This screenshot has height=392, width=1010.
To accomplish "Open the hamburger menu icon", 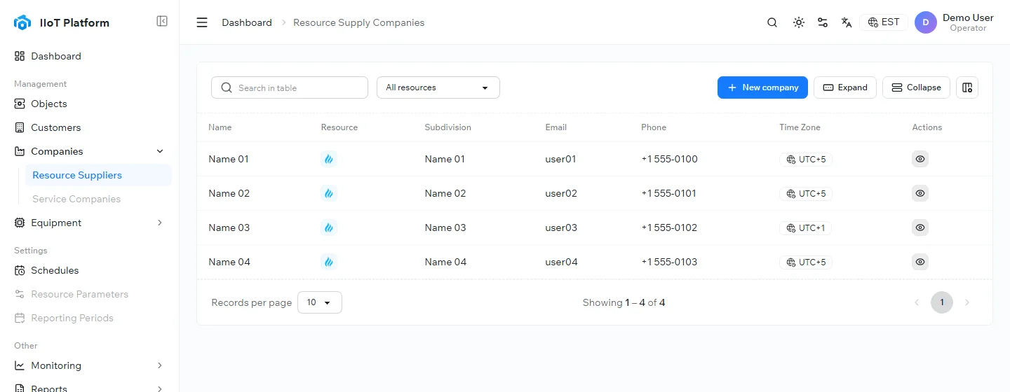I will pyautogui.click(x=202, y=22).
